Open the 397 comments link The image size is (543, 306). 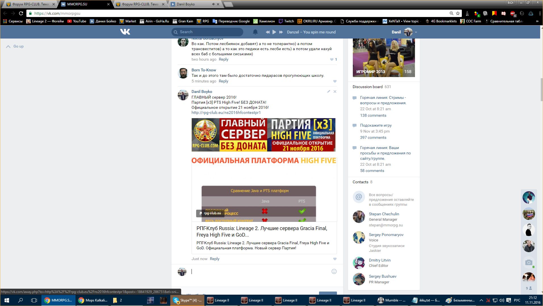pos(373,137)
